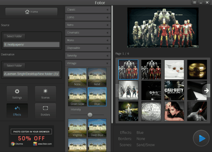
Task: Click the Effects: Blue summary text
Action: [132, 132]
